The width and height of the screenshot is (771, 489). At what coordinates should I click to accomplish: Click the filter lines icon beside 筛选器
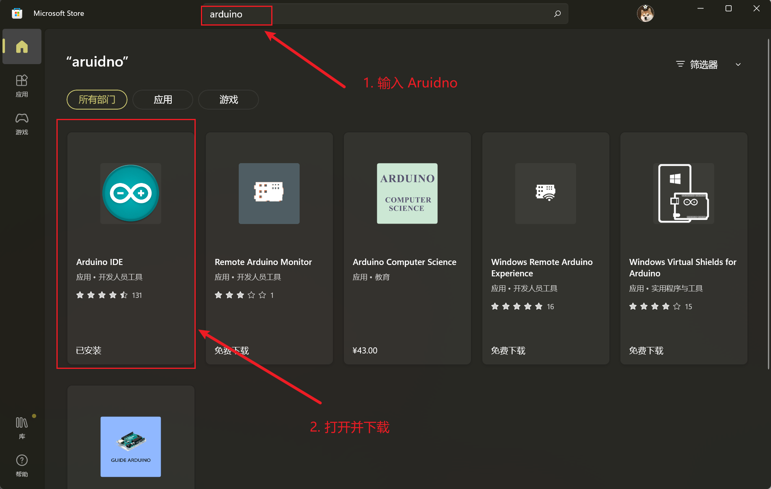click(x=680, y=65)
